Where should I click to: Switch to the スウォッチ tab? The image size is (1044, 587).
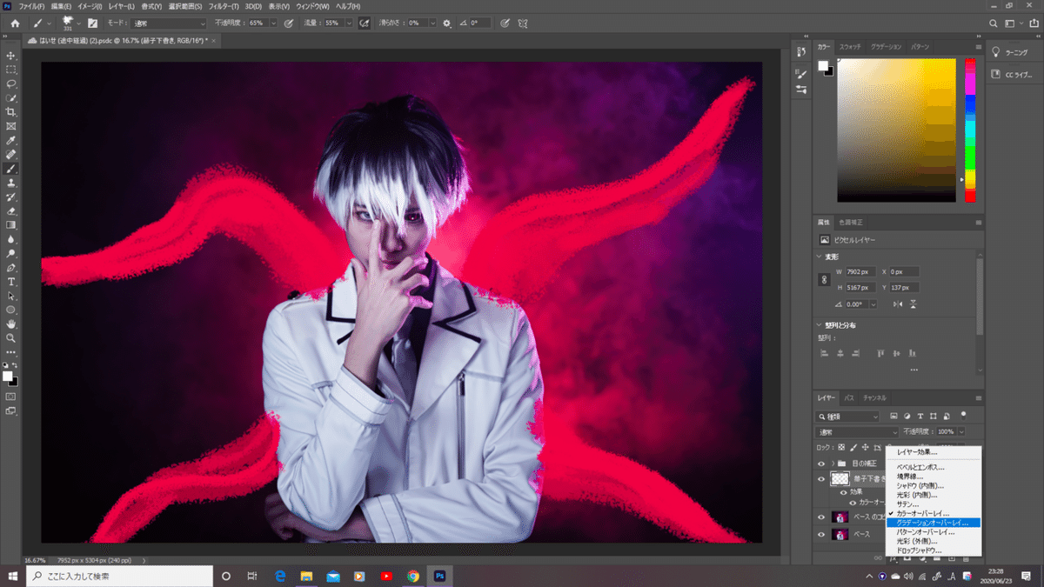coord(850,45)
